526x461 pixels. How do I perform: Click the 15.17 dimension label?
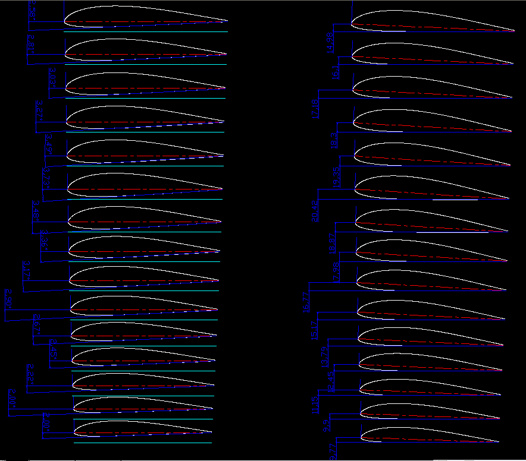[314, 330]
